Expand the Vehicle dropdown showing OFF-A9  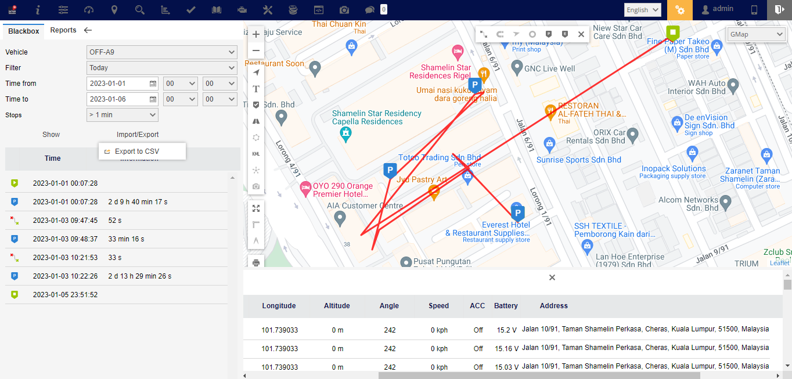[x=161, y=52]
